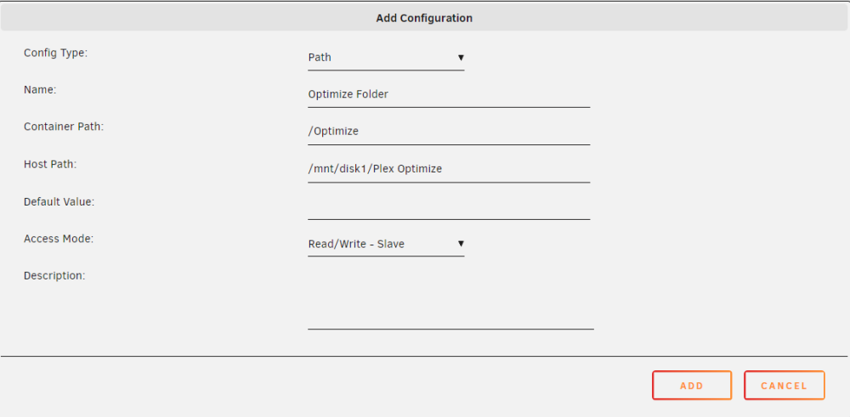The image size is (850, 417).
Task: Click the Add Configuration title bar
Action: pyautogui.click(x=424, y=18)
